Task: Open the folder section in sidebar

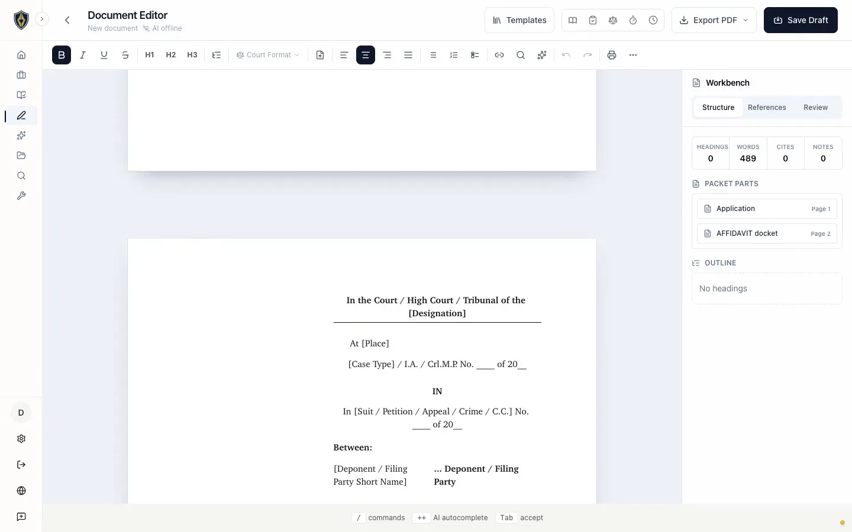Action: click(x=21, y=155)
